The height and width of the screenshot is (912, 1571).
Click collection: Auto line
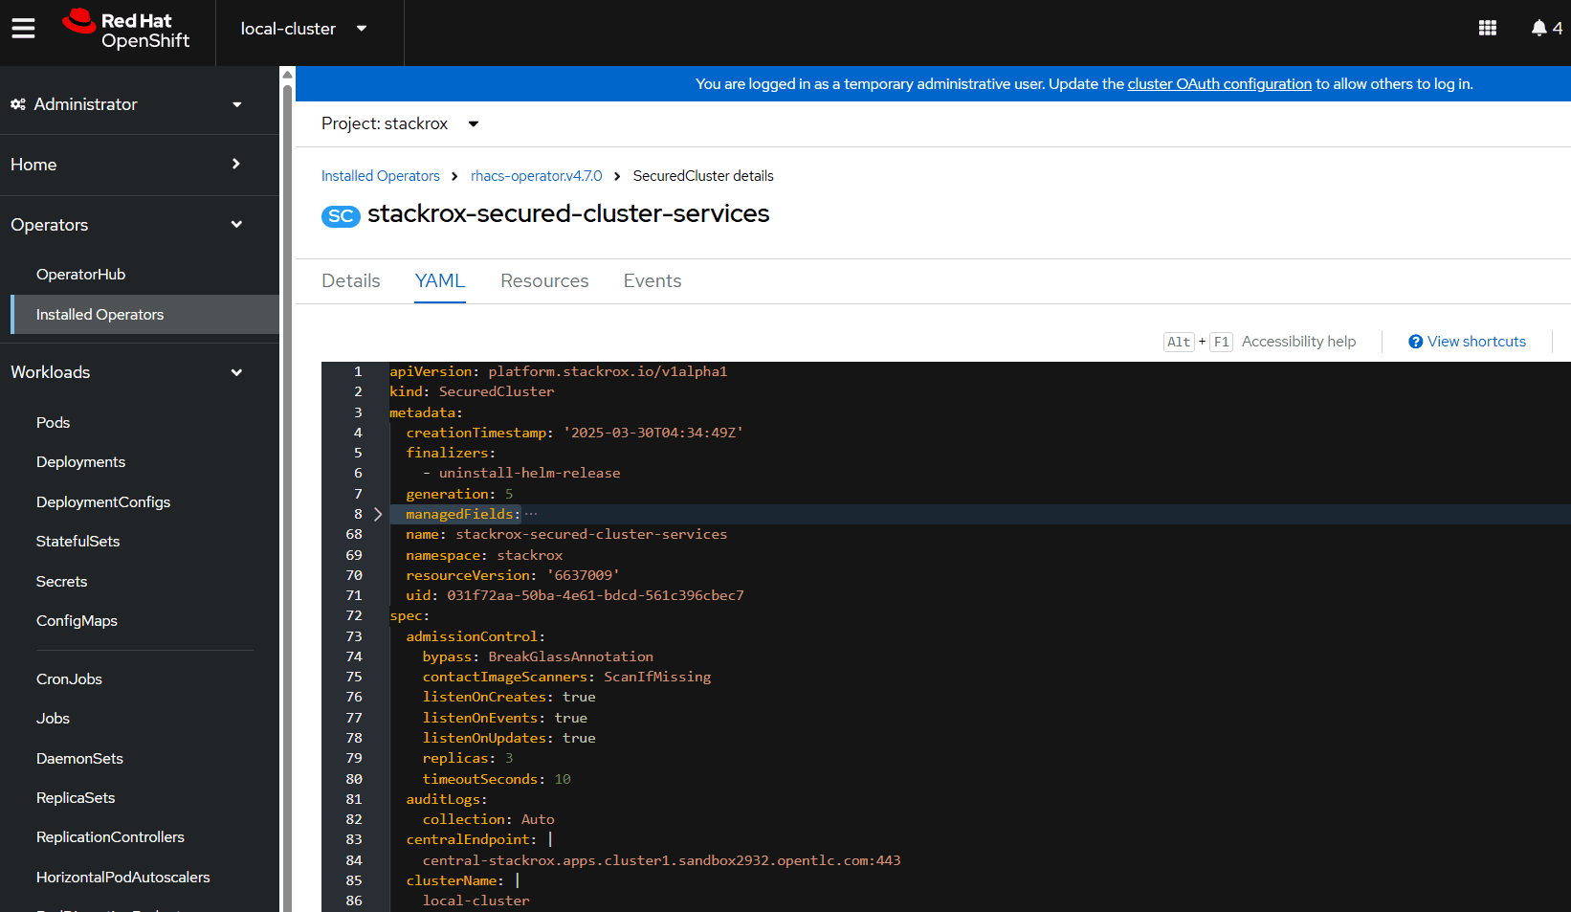tap(488, 819)
